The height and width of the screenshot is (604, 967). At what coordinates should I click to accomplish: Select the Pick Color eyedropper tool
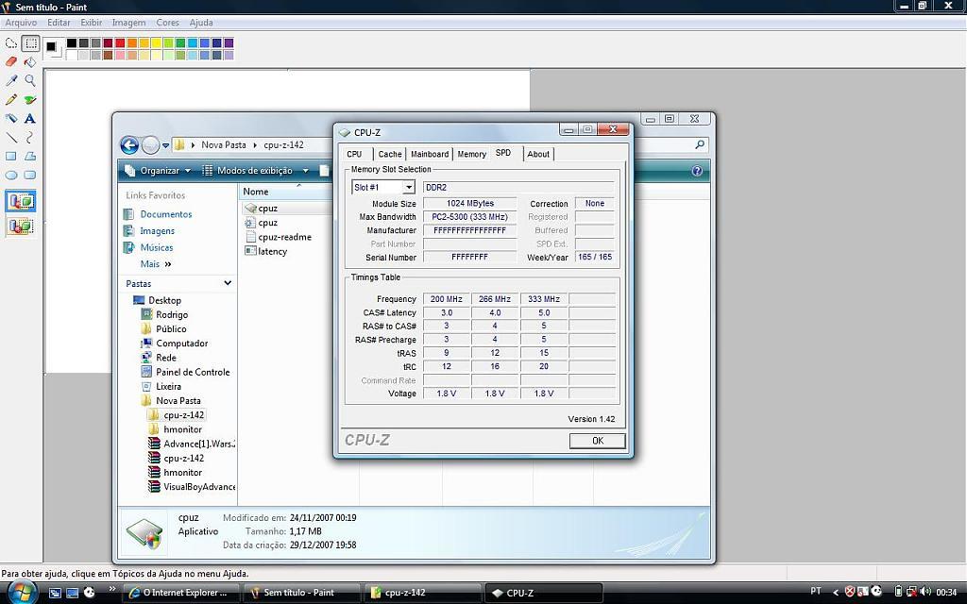[11, 81]
